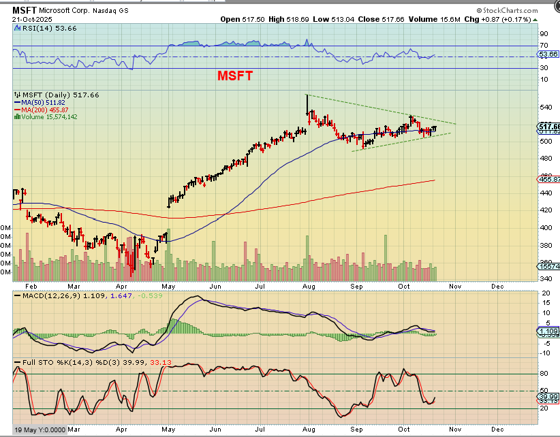Click the Chg +0.87 (+0.17%) value

(x=497, y=19)
